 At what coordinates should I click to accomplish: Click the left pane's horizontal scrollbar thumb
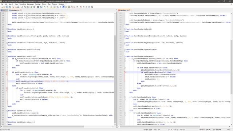pos(43,127)
